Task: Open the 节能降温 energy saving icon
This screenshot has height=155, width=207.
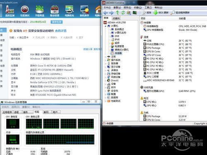Action: (x=40, y=11)
